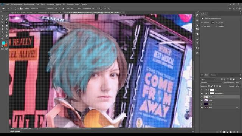242x136 pixels.
Task: Open the Окно menu
Action: (x=77, y=5)
